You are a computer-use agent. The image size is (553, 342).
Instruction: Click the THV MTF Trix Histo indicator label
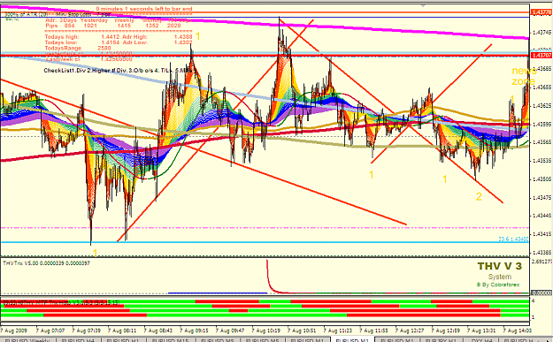coord(61,302)
